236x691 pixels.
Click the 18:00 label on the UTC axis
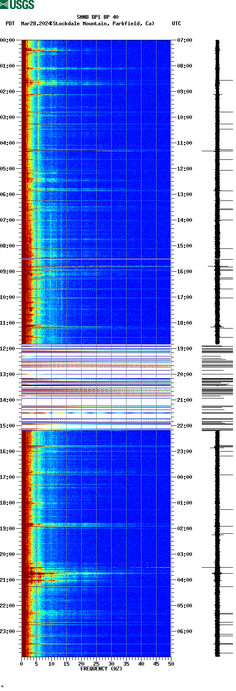[x=185, y=323]
